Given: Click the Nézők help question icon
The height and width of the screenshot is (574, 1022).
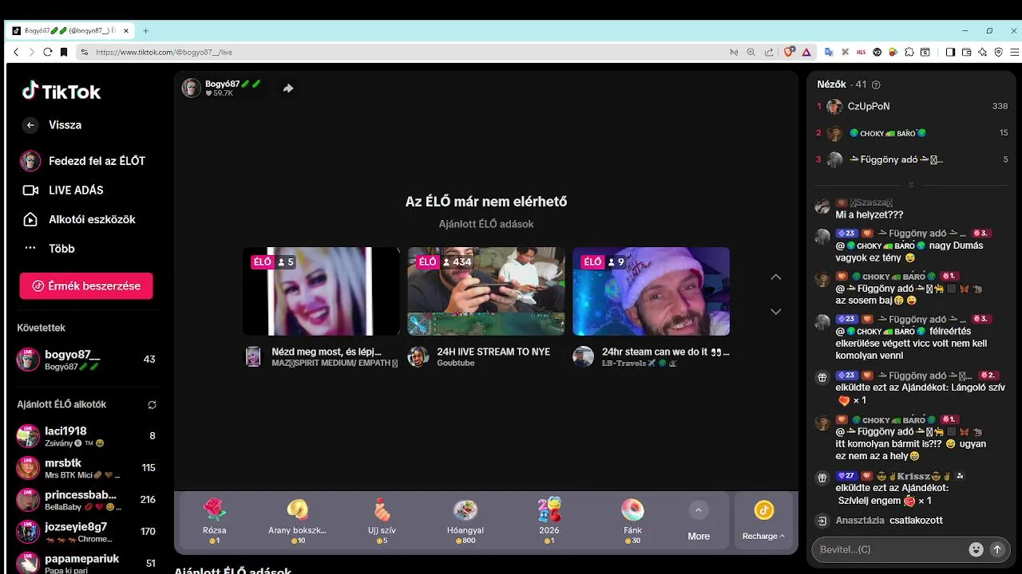Looking at the screenshot, I should [876, 85].
